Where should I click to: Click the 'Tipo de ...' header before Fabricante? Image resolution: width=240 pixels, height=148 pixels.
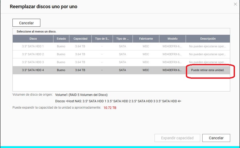[122, 39]
